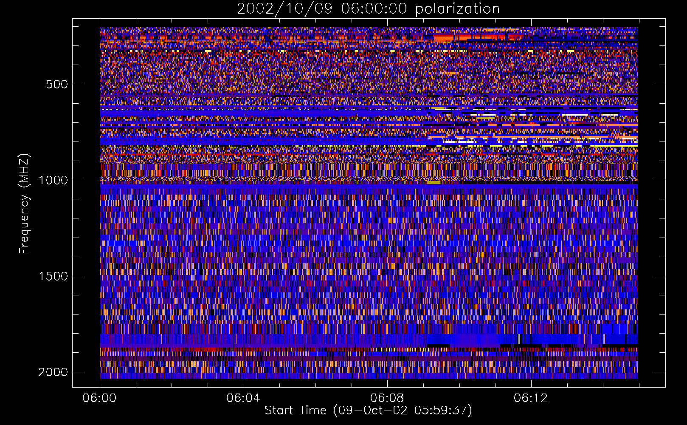Select the 'Frequency (MHZ)' y-axis label
The width and height of the screenshot is (687, 425).
(x=24, y=204)
